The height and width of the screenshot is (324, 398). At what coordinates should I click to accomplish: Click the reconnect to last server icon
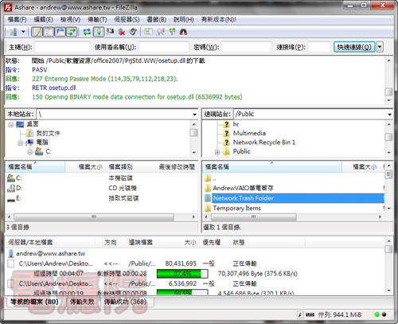[x=133, y=32]
